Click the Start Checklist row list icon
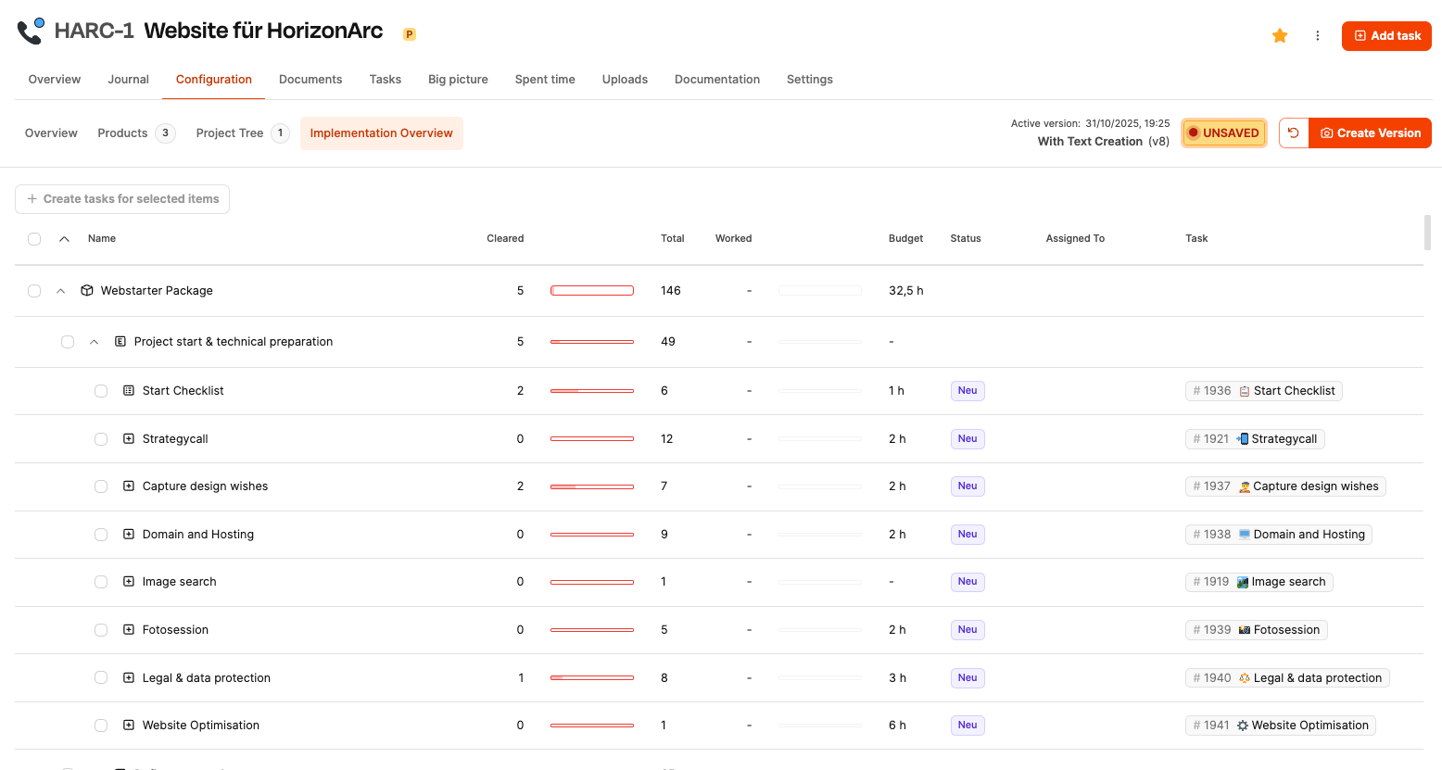This screenshot has height=770, width=1442. [x=129, y=391]
